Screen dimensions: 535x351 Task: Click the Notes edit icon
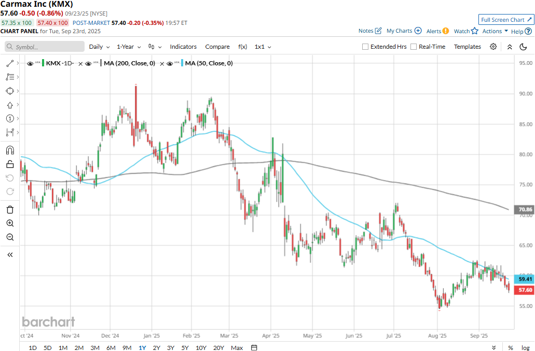(378, 31)
